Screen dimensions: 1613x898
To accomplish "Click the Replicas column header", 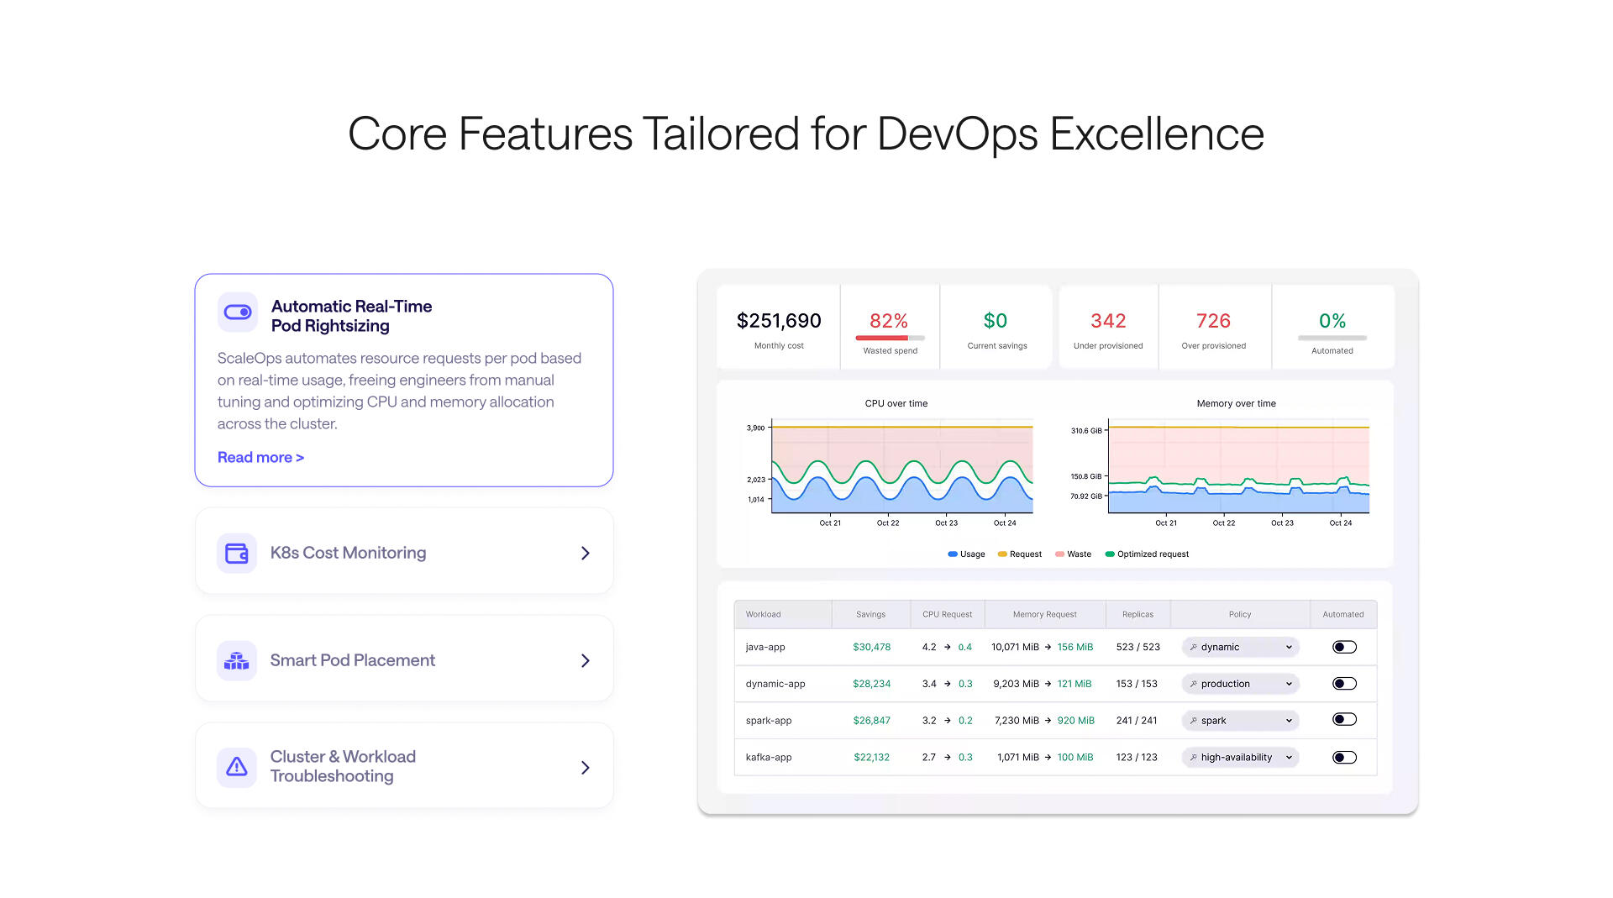I will (x=1138, y=615).
